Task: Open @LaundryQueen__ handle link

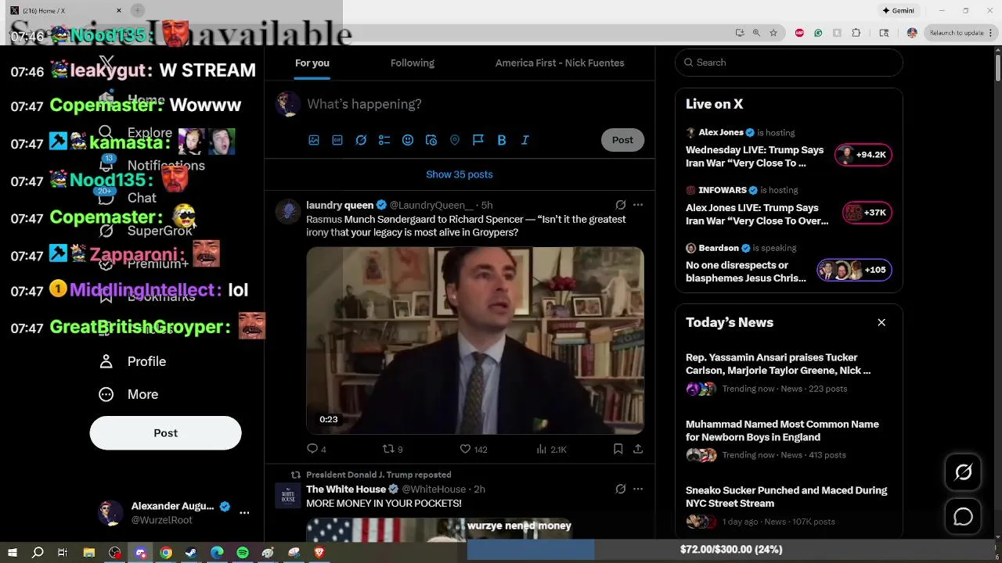Action: 431,205
